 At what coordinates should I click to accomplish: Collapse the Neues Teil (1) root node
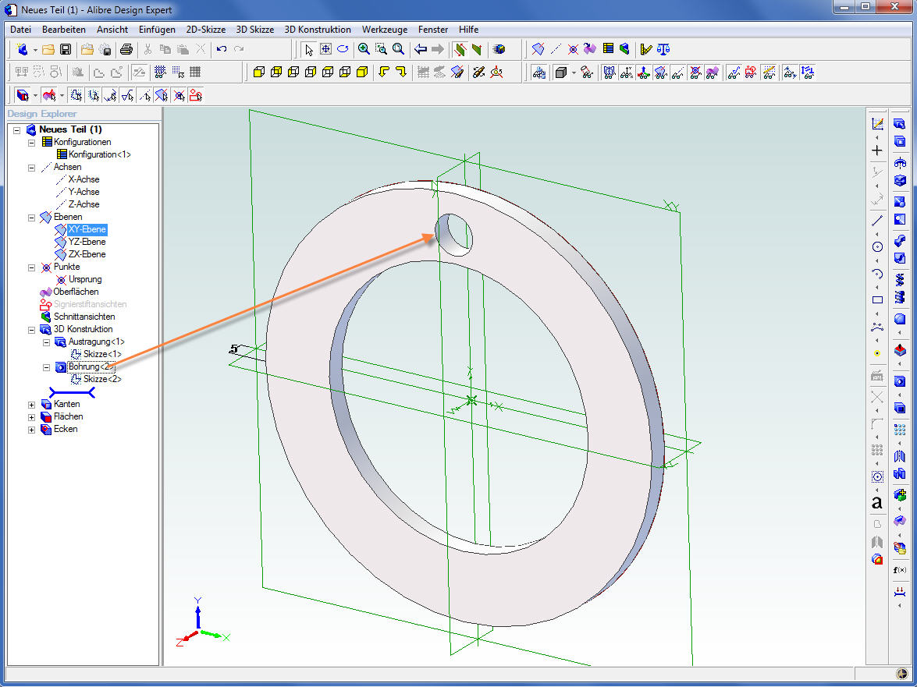click(17, 129)
